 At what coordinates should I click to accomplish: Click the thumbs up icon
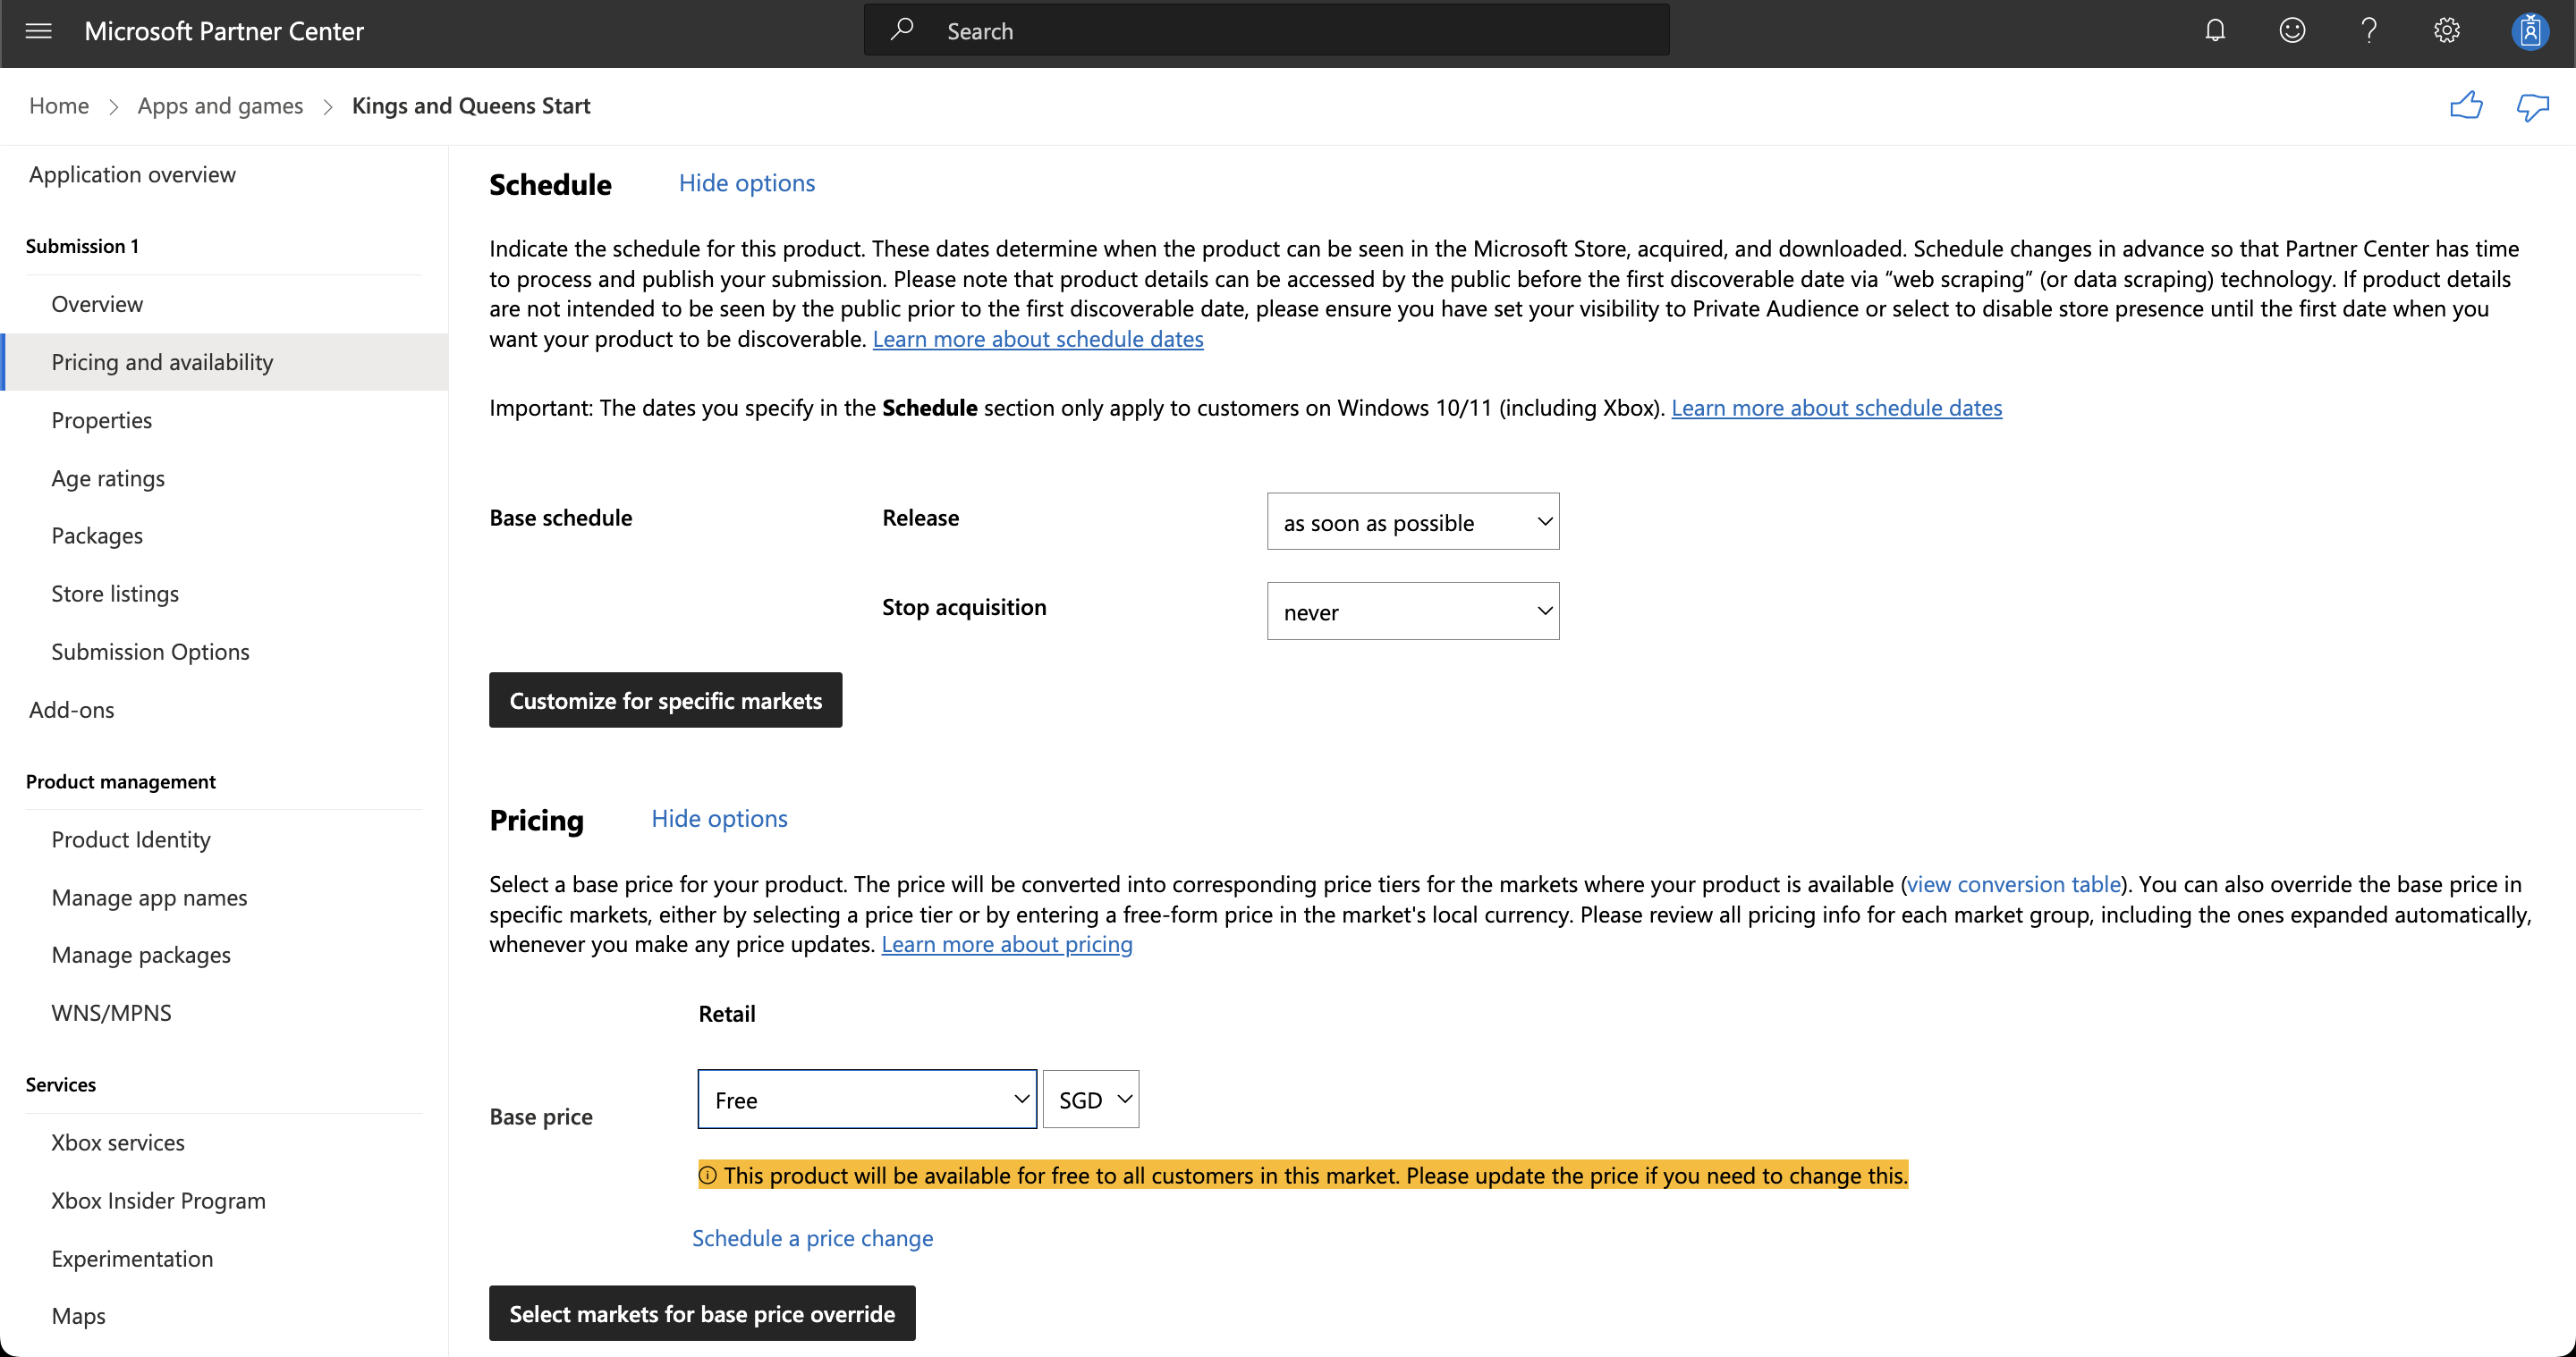tap(2466, 105)
